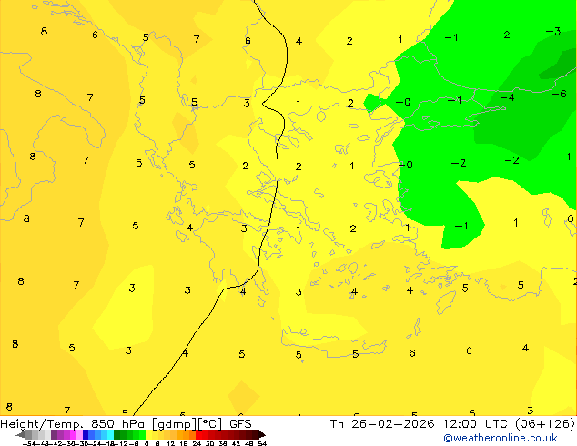
Task: Click the dark blue swatch in the temperature color scale
Action: (86, 434)
